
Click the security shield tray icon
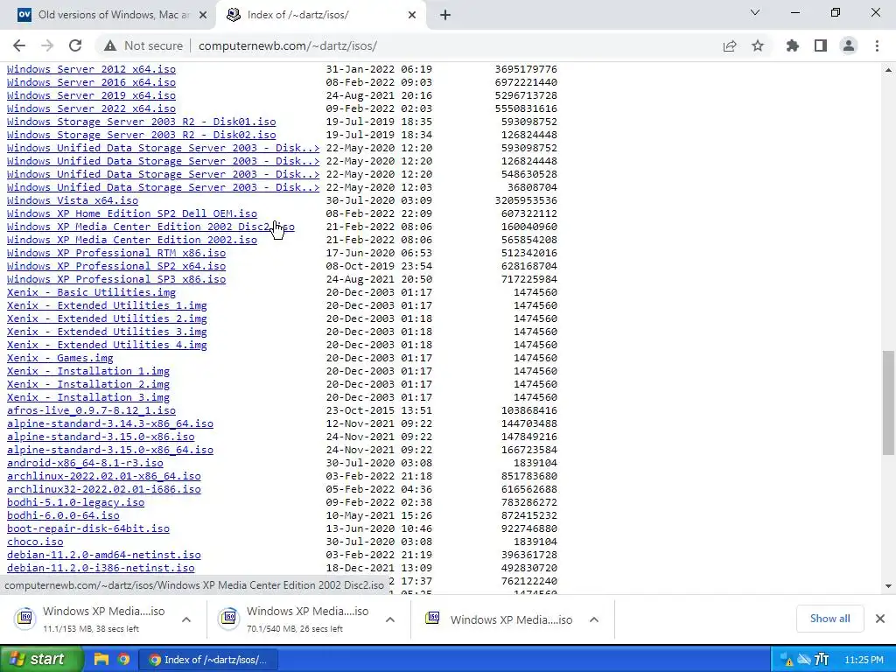coord(787,660)
